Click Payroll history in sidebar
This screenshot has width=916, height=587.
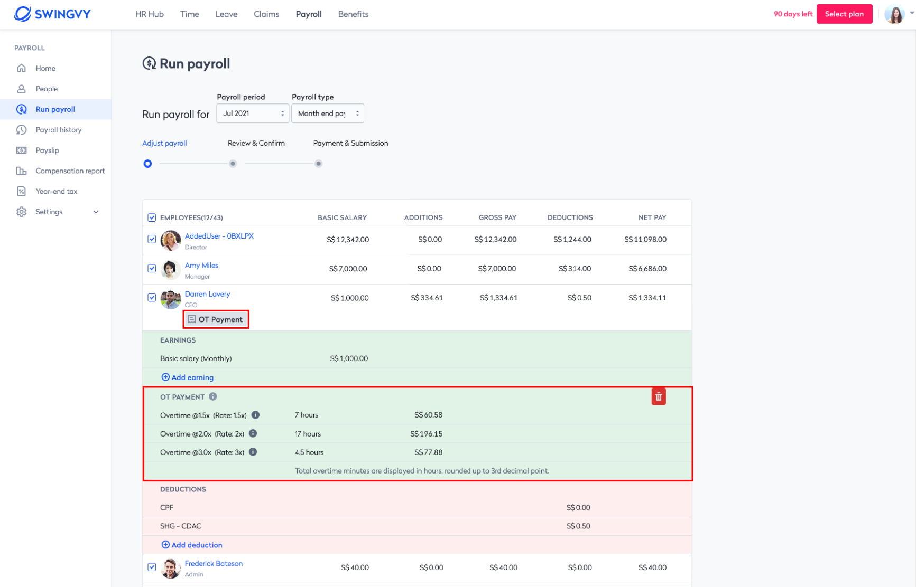pyautogui.click(x=59, y=130)
